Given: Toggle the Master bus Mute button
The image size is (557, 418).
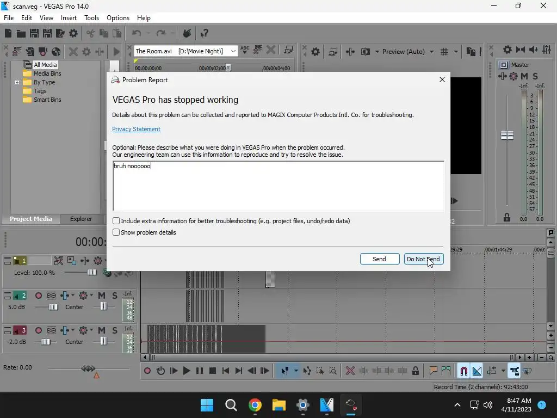Looking at the screenshot, I should (524, 76).
